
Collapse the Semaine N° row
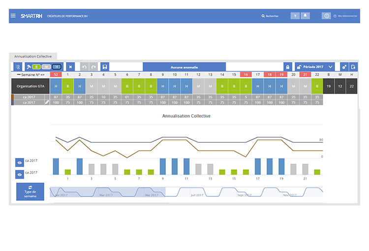pyautogui.click(x=19, y=74)
